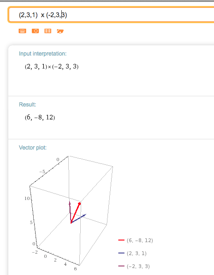214x275 pixels.
Task: Click the Vector plot heading
Action: click(x=33, y=148)
